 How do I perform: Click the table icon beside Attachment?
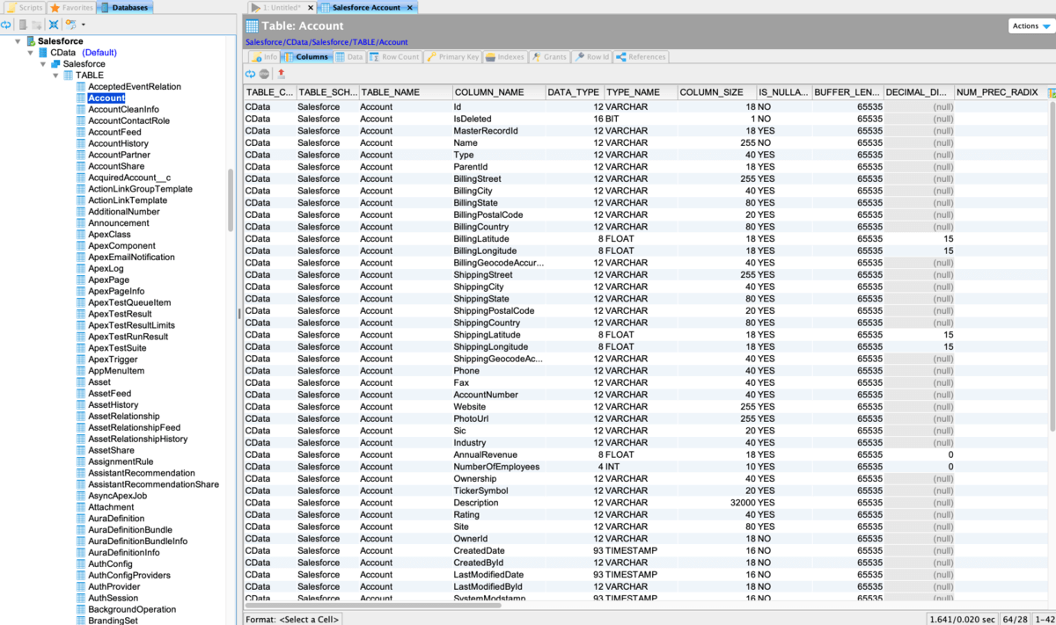coord(81,507)
